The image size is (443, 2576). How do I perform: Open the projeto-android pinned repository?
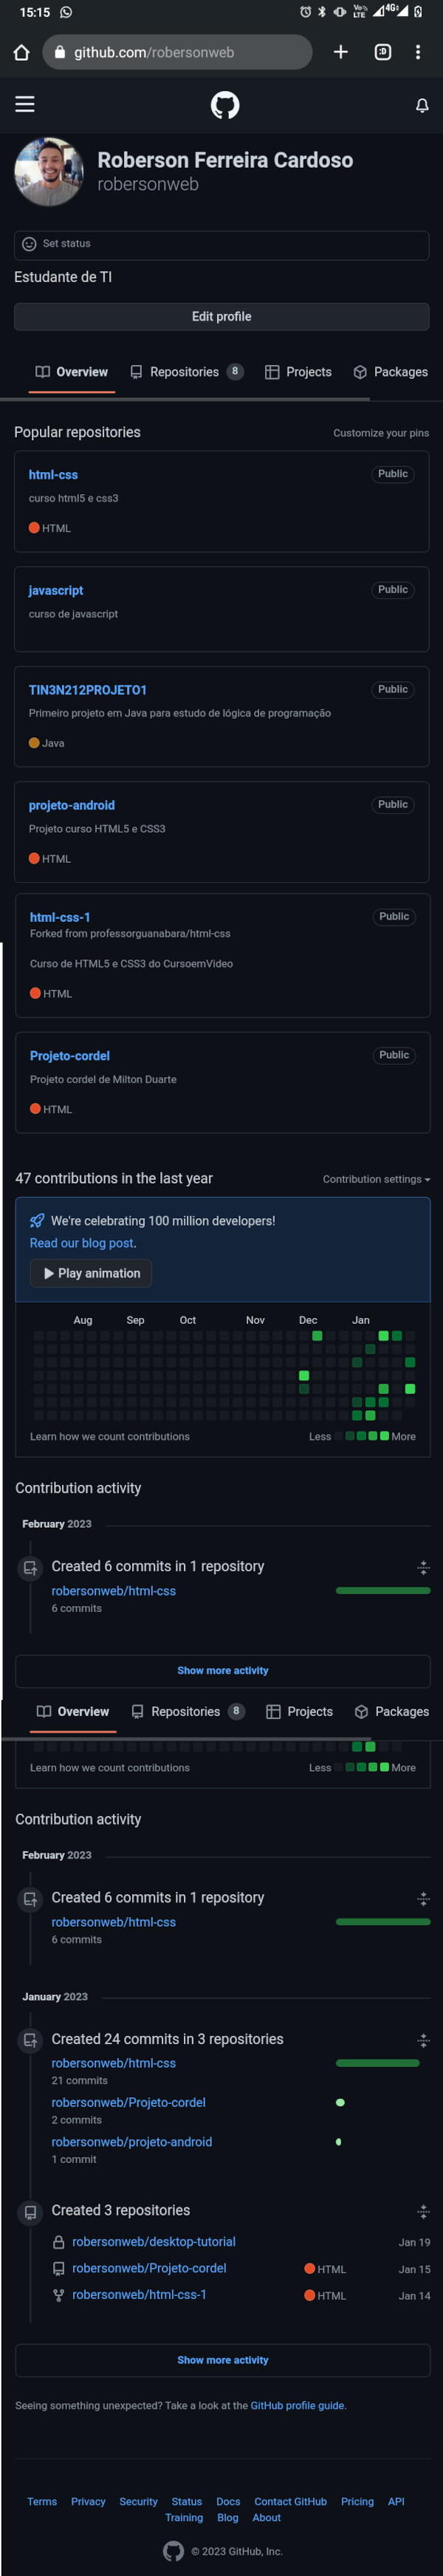(x=72, y=805)
